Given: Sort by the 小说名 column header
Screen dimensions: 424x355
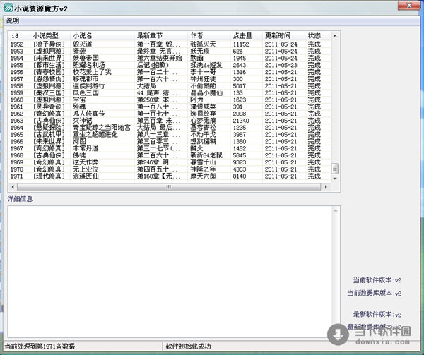Looking at the screenshot, I should coord(83,35).
